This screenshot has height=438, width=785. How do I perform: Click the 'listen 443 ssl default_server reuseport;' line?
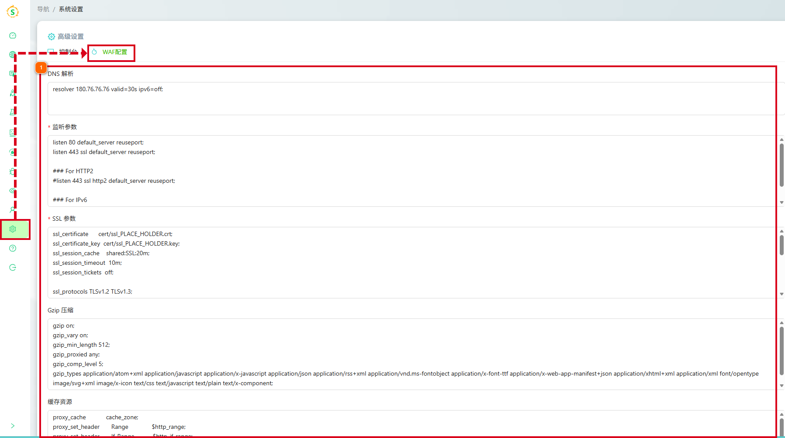point(104,152)
